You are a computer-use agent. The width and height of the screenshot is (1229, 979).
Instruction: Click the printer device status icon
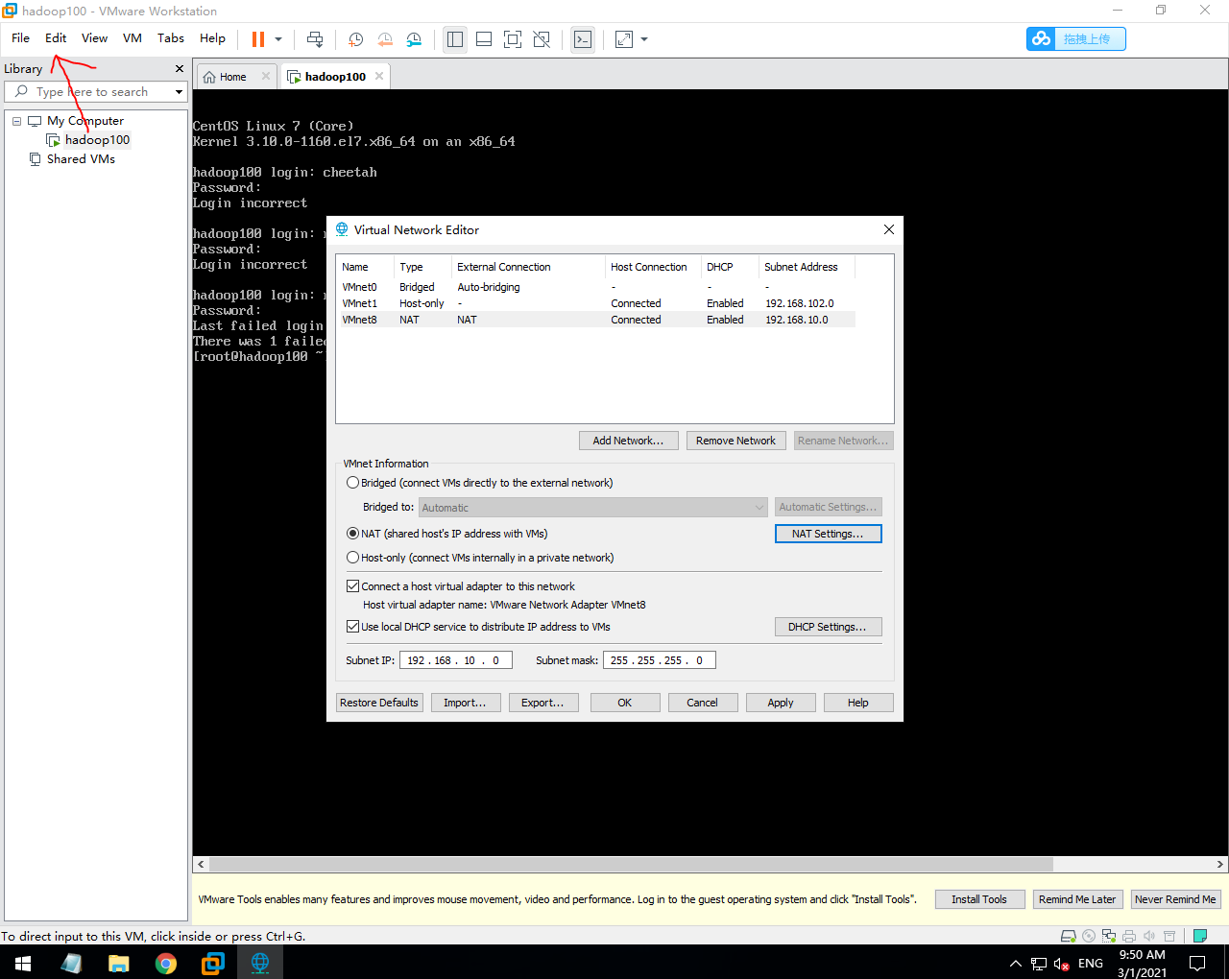1129,936
